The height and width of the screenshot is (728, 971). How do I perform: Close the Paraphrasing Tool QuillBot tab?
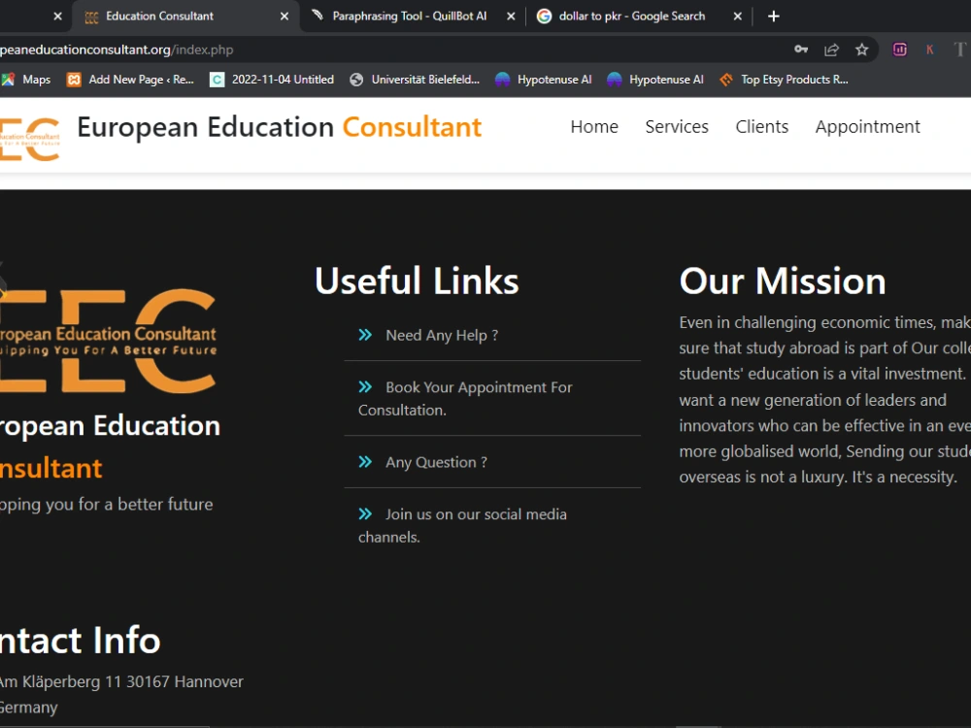click(511, 17)
